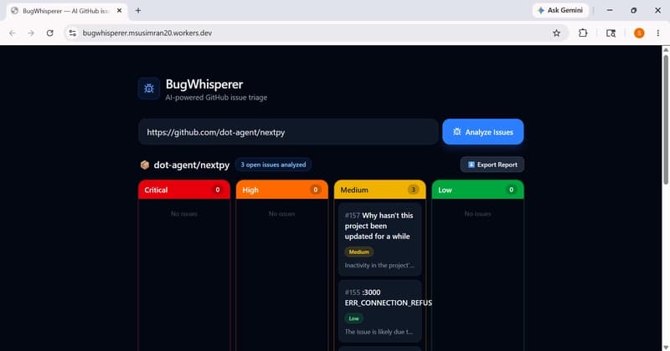The height and width of the screenshot is (351, 670).
Task: Select the High column header
Action: [x=282, y=190]
